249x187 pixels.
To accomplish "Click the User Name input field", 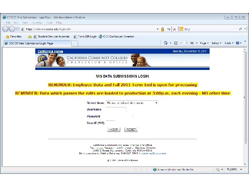I will click(116, 109).
